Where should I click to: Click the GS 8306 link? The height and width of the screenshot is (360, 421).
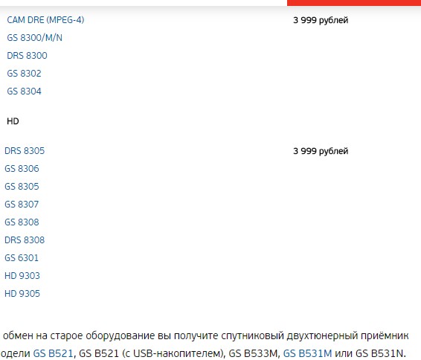click(22, 169)
